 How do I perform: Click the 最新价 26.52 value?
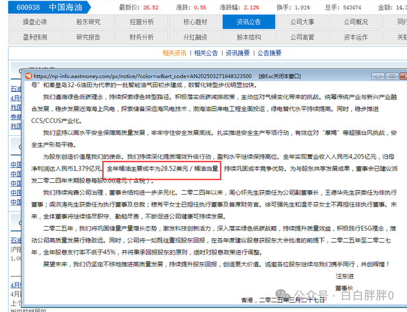tap(151, 7)
